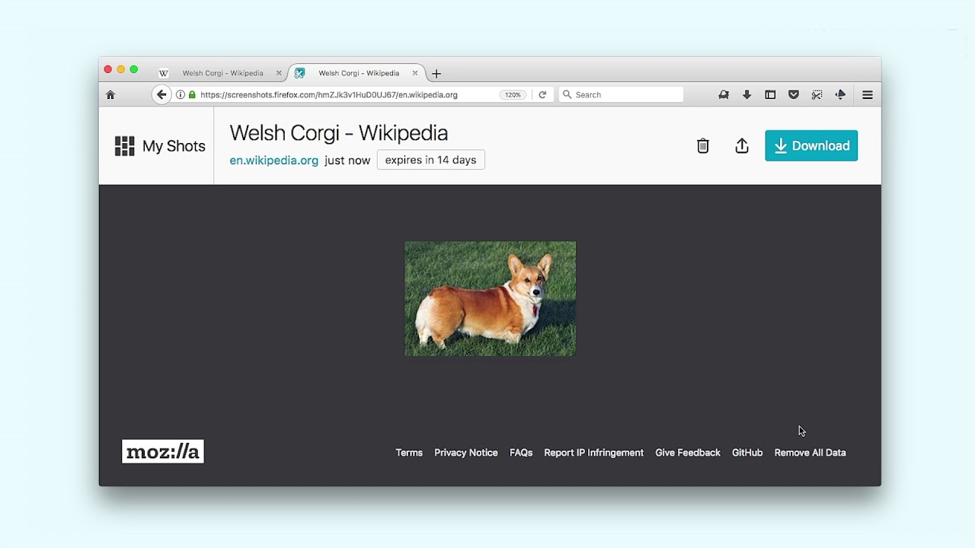Image resolution: width=975 pixels, height=548 pixels.
Task: Download the screenshot
Action: point(811,145)
